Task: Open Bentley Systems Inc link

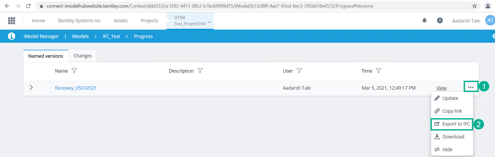Action: pos(80,20)
